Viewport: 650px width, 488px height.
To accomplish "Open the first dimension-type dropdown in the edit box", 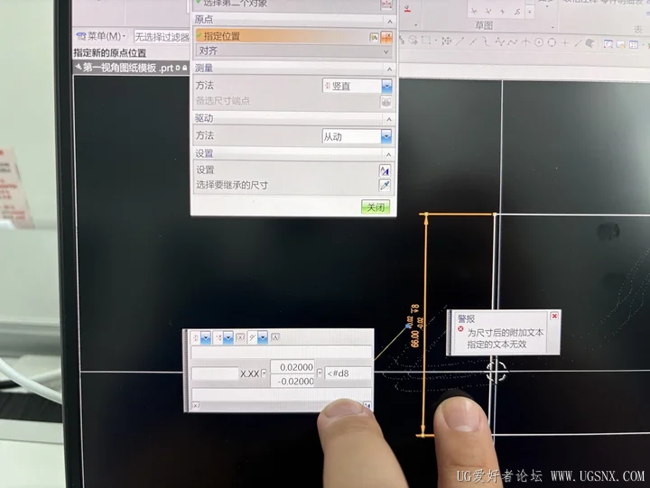I will click(206, 338).
